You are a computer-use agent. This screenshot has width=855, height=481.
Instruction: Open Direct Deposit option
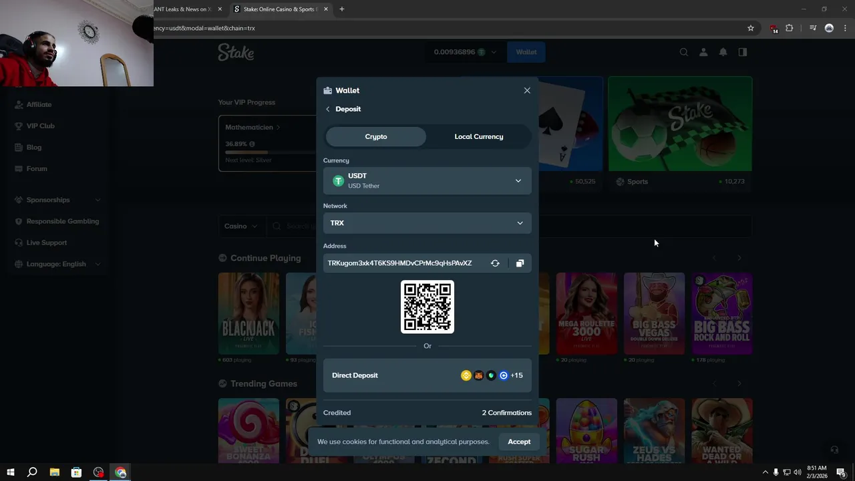point(427,375)
